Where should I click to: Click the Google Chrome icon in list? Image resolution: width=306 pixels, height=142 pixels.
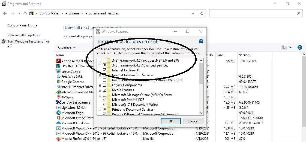[x=58, y=81]
